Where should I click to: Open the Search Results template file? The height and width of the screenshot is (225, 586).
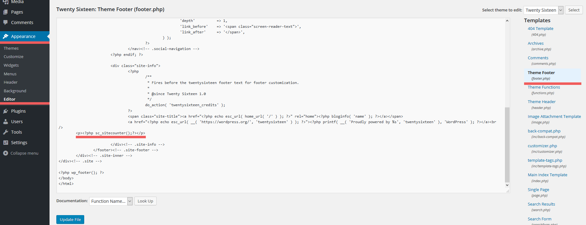coord(541,204)
